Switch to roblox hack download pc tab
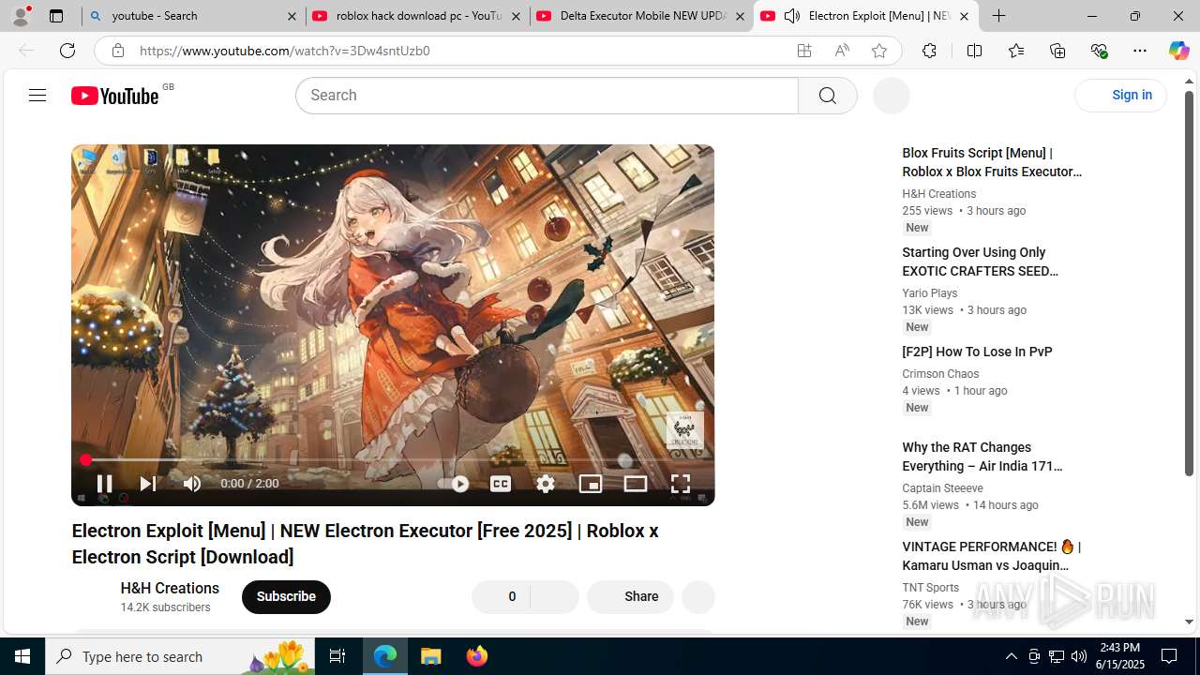 [x=417, y=16]
